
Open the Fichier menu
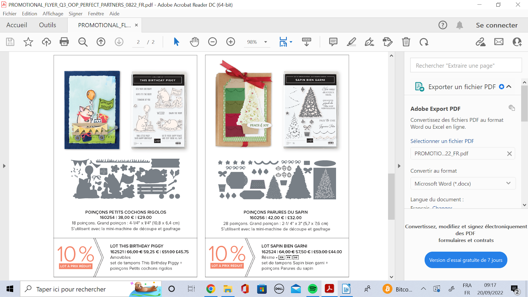pos(10,14)
